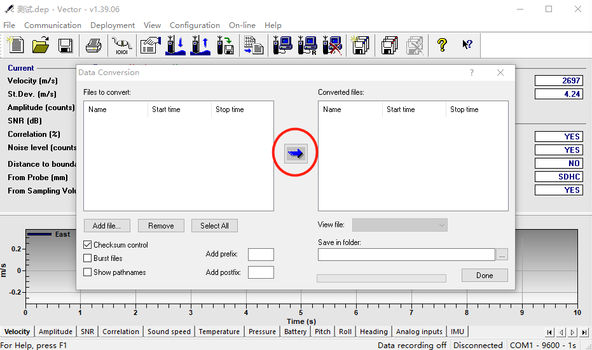Screen dimensions: 592x350
Task: Click the blue arrow convert button
Action: click(x=296, y=153)
